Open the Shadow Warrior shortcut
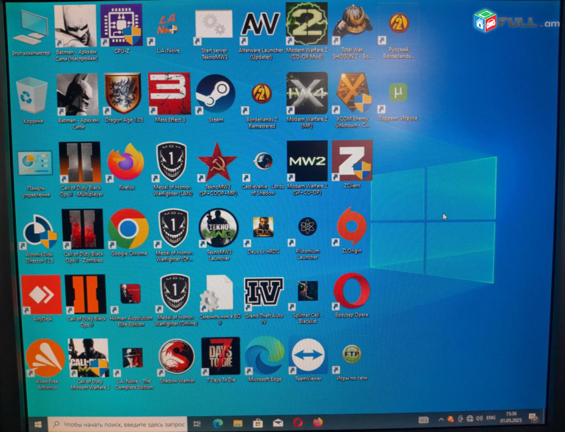 tap(177, 356)
